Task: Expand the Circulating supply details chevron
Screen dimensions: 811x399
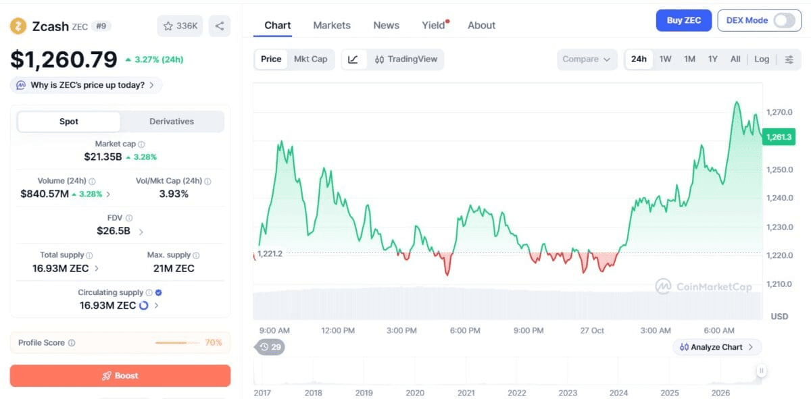Action: pyautogui.click(x=156, y=306)
